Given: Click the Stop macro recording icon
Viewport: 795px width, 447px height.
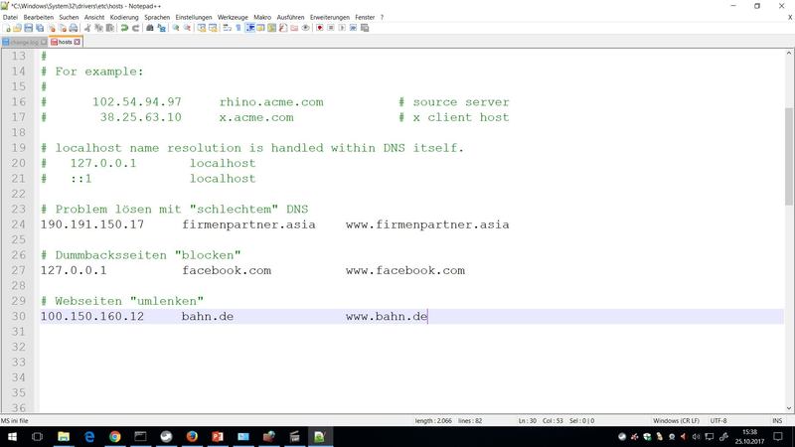Looking at the screenshot, I should point(331,28).
